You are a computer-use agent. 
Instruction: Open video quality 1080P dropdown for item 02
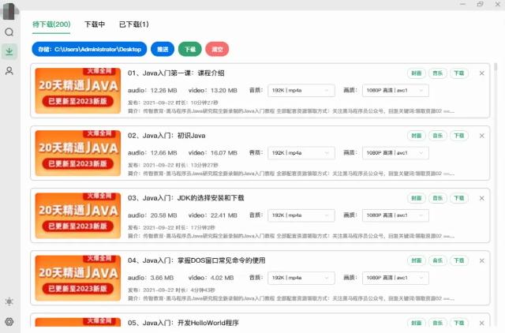(395, 153)
